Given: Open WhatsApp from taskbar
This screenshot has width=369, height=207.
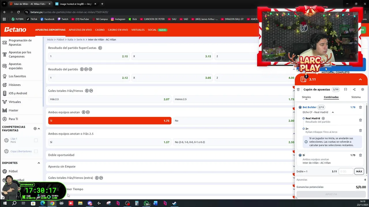Looking at the screenshot, I should click(x=146, y=203).
